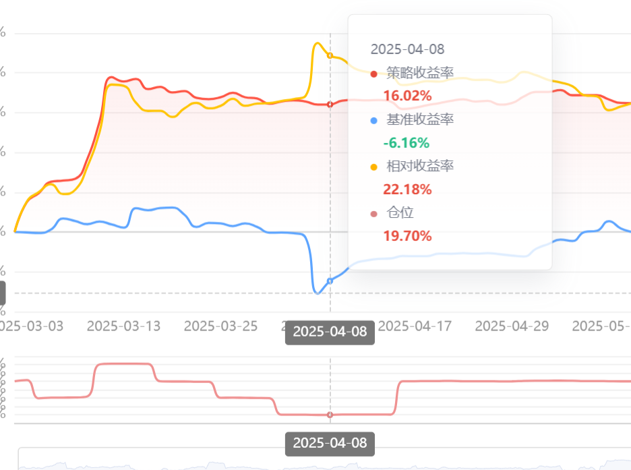Click the red dot beside 策略收益率
631x470 pixels.
[x=374, y=74]
